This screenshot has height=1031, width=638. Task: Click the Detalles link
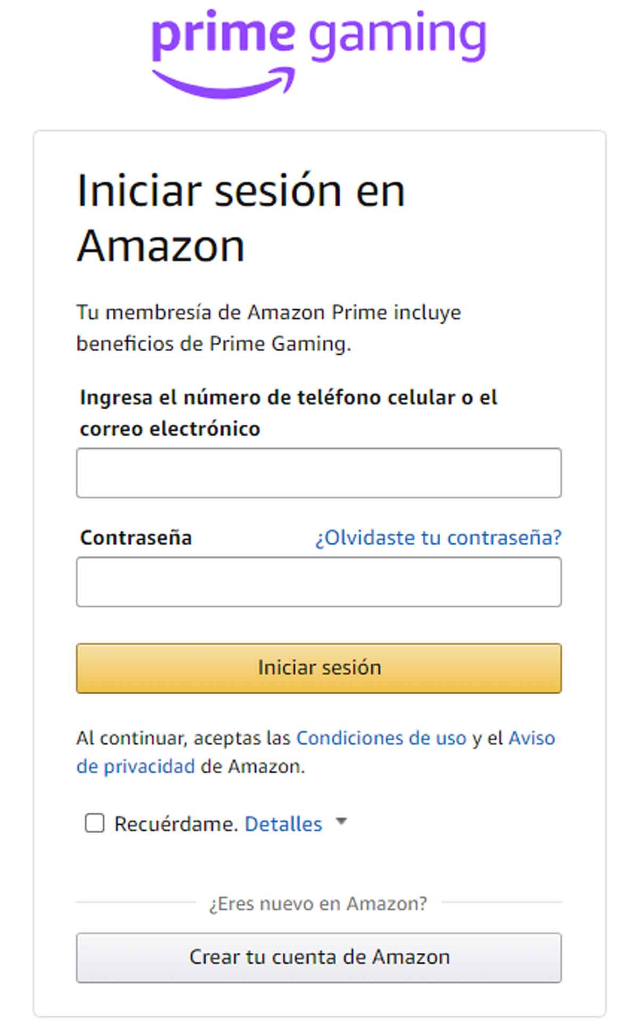(283, 824)
